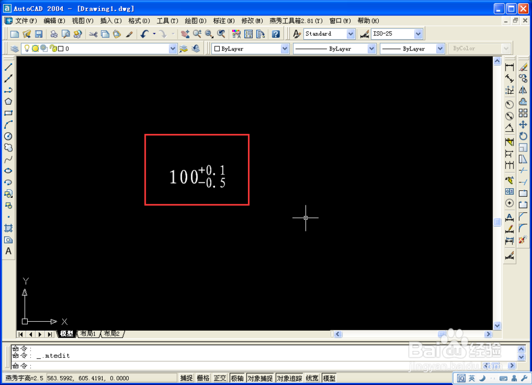Toggle 模型 model space button in status bar

point(329,378)
